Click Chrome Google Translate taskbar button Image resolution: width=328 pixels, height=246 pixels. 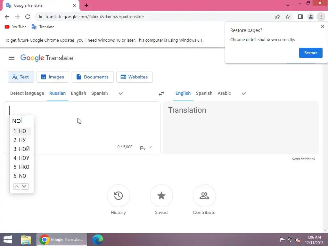pyautogui.click(x=62, y=240)
